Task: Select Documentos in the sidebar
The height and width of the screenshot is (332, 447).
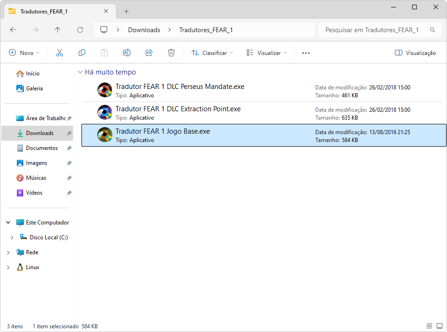Action: [x=41, y=148]
